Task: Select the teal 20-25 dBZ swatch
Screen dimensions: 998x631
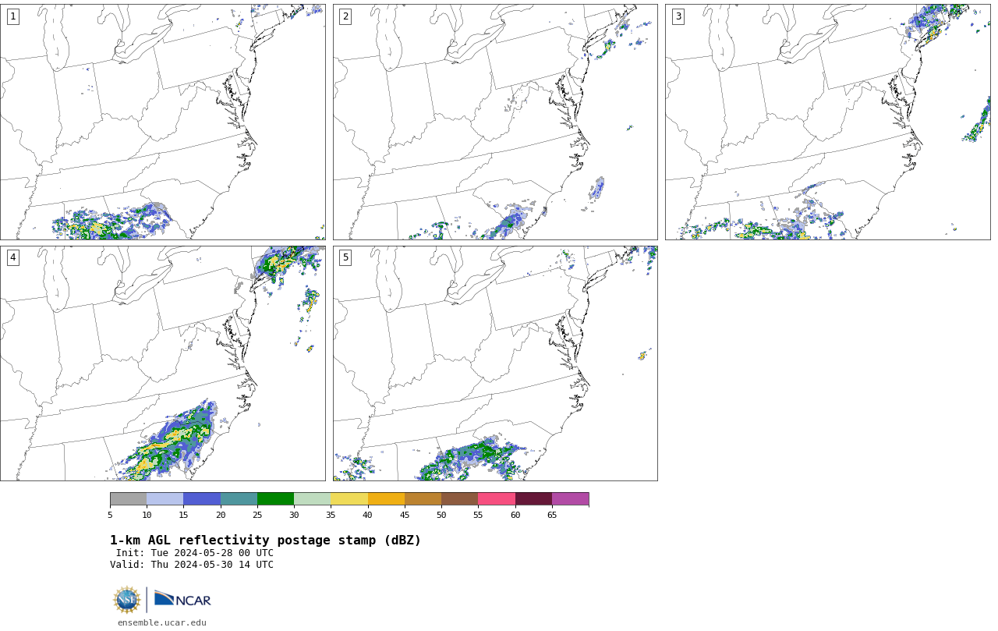Action: pyautogui.click(x=239, y=499)
